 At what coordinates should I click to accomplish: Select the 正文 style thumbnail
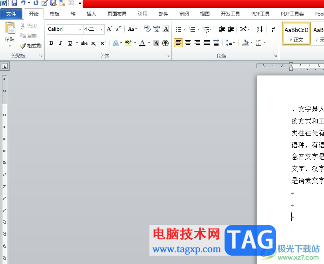pyautogui.click(x=296, y=34)
